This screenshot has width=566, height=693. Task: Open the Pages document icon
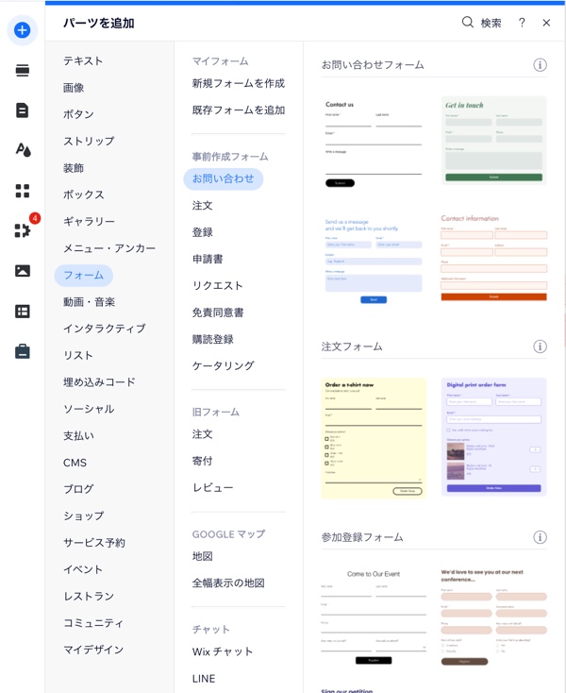[22, 110]
